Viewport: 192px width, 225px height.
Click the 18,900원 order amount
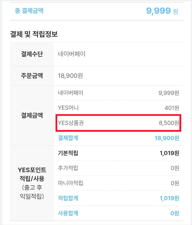click(70, 76)
